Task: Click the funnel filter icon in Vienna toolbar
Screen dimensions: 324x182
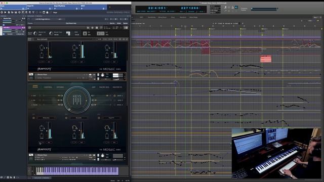Action: pyautogui.click(x=33, y=12)
